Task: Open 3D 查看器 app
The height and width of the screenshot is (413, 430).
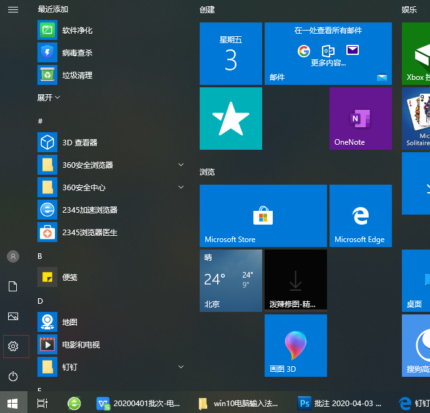Action: point(111,142)
